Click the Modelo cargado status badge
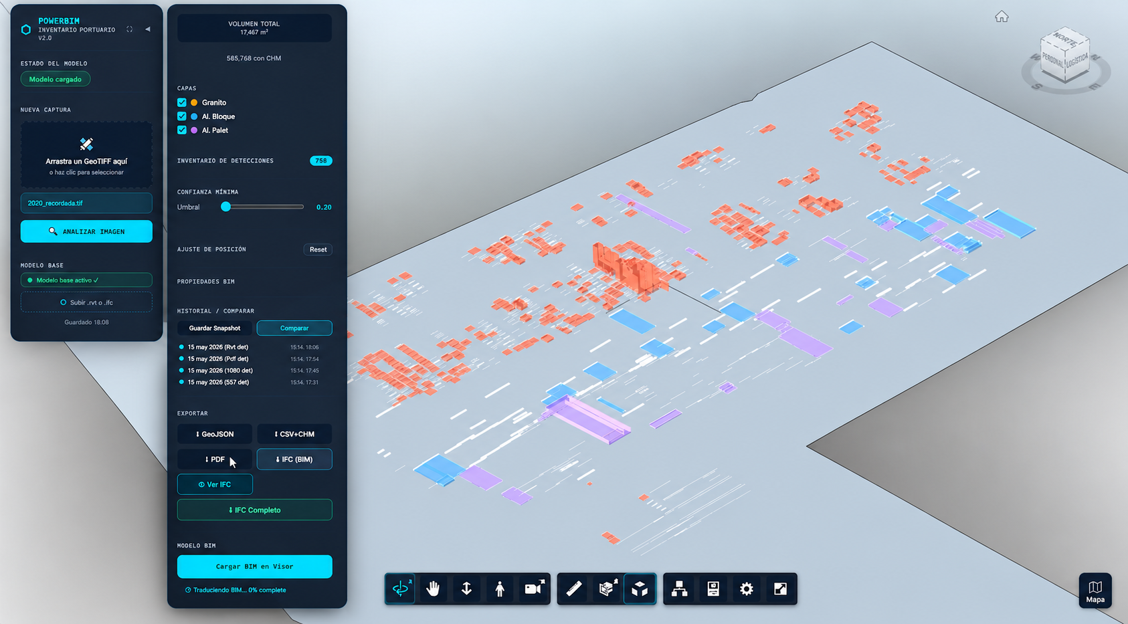The width and height of the screenshot is (1128, 624). pos(56,79)
